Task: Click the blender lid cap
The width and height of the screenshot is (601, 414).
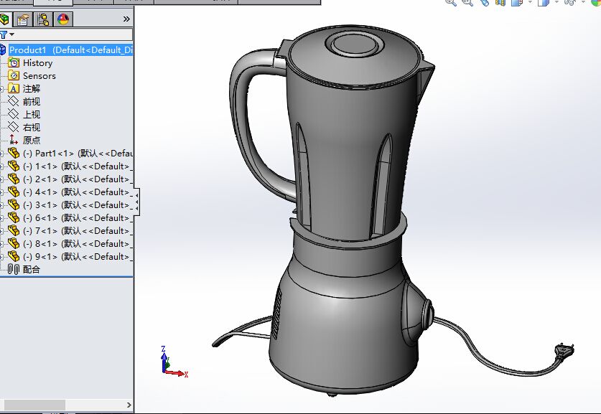Action: [x=355, y=44]
